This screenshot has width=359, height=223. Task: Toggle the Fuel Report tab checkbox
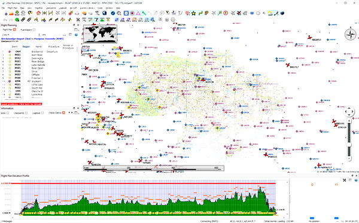(34, 30)
